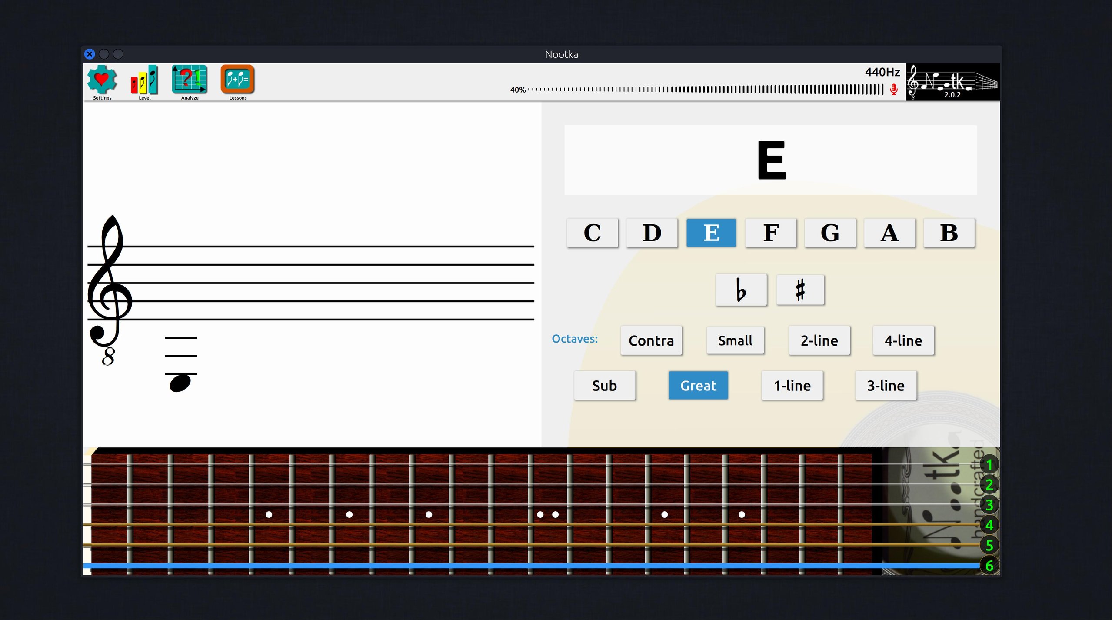The image size is (1112, 620).
Task: Select note name G
Action: point(830,233)
